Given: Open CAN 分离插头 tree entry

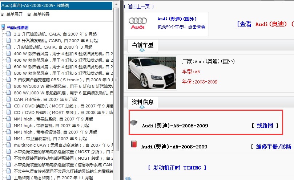Looking at the screenshot, I should click(45, 99).
